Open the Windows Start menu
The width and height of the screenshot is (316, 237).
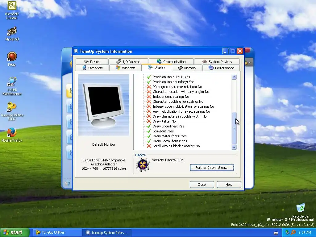click(x=14, y=232)
